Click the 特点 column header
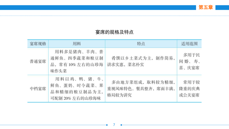 coord(141,44)
